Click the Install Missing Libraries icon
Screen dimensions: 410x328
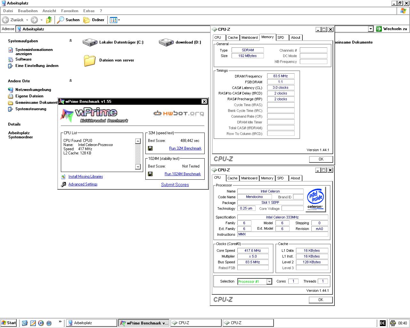[63, 176]
